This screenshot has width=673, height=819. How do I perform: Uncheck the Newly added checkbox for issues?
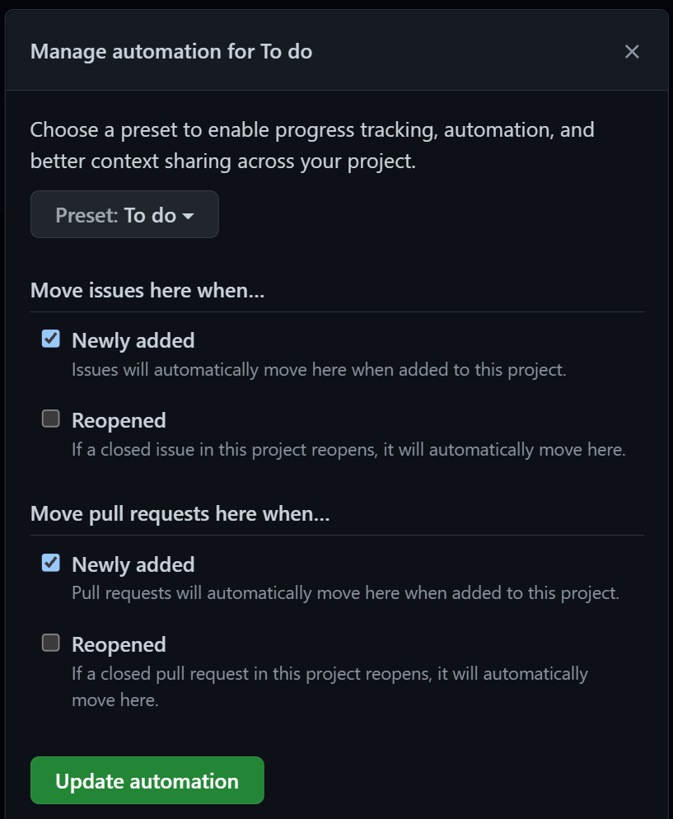[x=51, y=339]
